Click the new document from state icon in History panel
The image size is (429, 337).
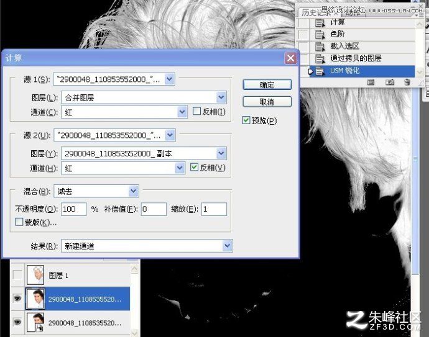coord(371,82)
